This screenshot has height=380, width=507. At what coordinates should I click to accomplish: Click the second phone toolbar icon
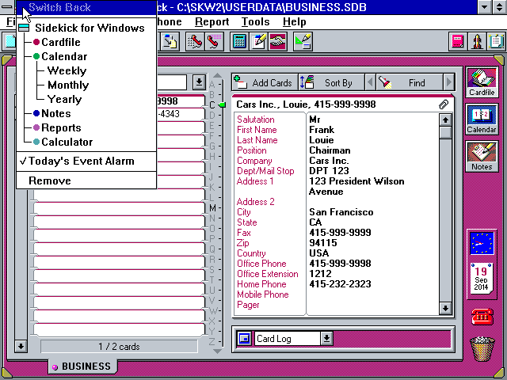point(214,41)
